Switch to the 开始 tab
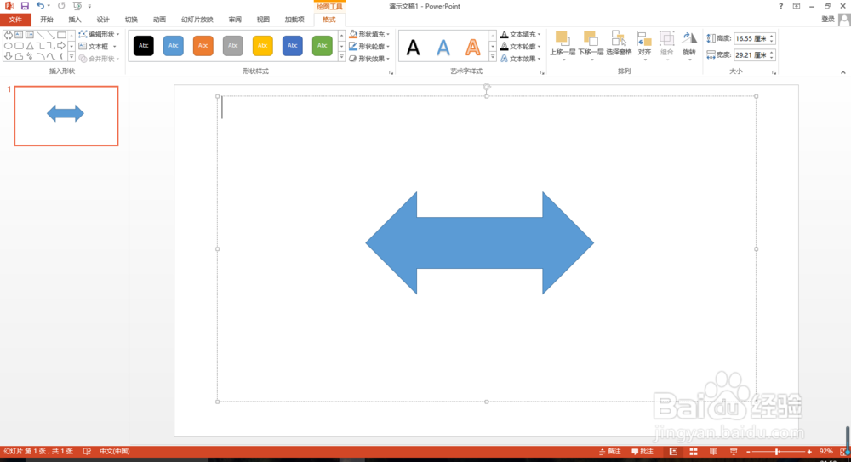Screen dimensions: 851x462 47,20
